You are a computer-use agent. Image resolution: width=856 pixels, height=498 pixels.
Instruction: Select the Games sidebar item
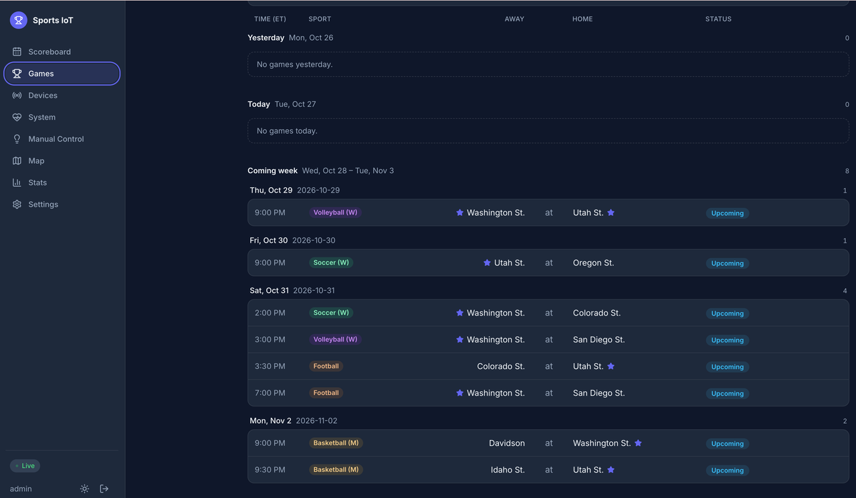point(62,74)
